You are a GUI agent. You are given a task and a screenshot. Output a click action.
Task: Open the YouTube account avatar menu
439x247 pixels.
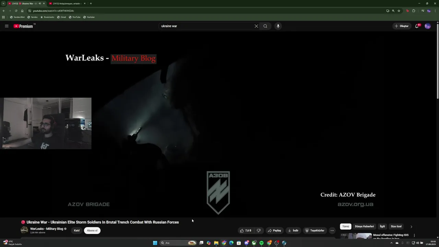[x=428, y=26]
